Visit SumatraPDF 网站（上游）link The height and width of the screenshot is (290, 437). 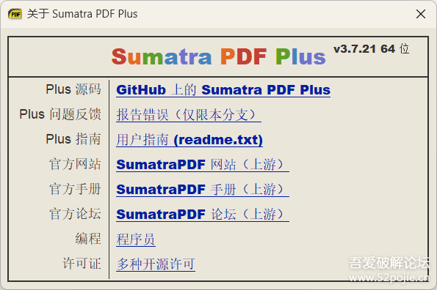[203, 165]
